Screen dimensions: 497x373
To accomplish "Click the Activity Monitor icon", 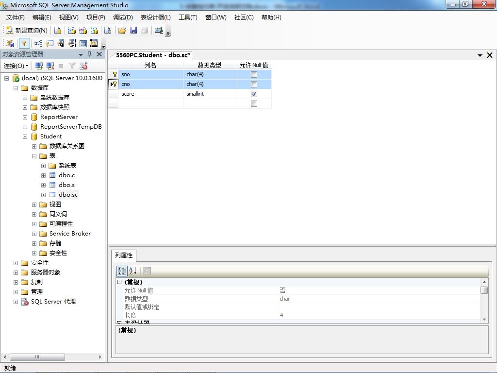I will pyautogui.click(x=159, y=30).
